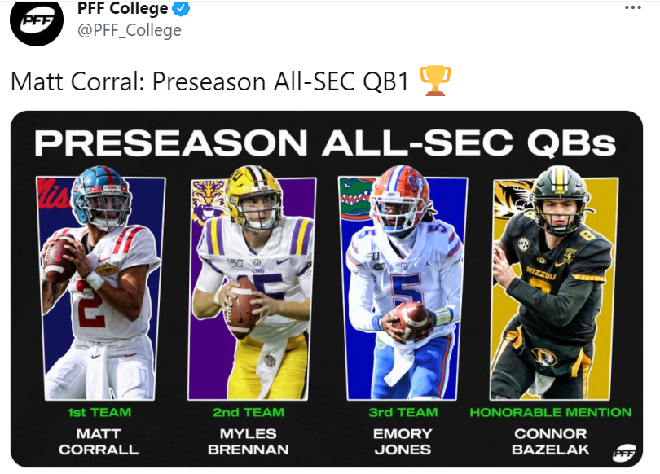Viewport: 660px width, 474px height.
Task: Open the @PFF_College handle link
Action: pos(129,31)
